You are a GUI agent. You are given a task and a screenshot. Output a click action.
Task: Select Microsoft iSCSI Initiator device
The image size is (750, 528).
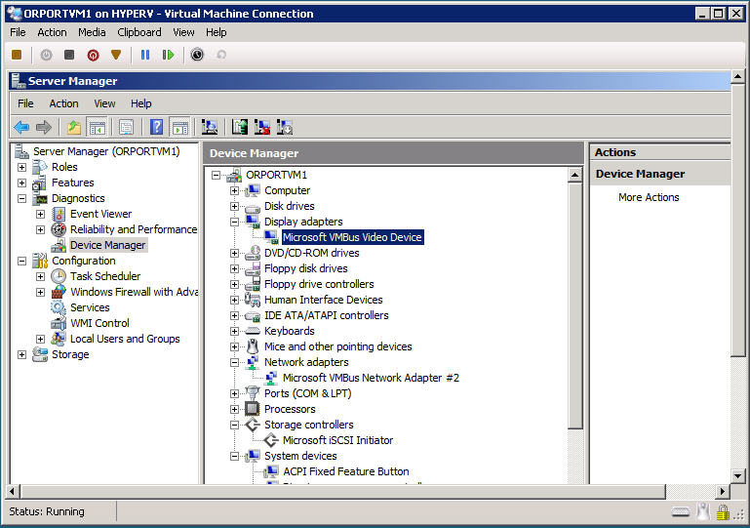[x=337, y=440]
